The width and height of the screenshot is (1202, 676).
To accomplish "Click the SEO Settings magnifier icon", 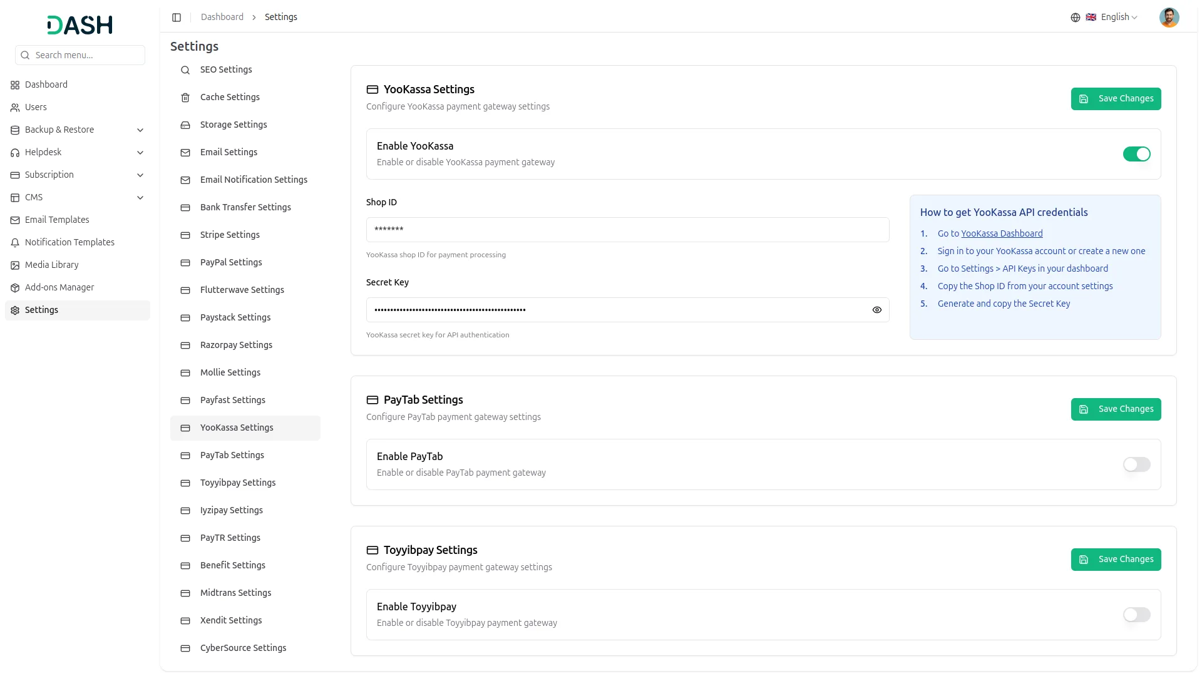I will coord(185,70).
